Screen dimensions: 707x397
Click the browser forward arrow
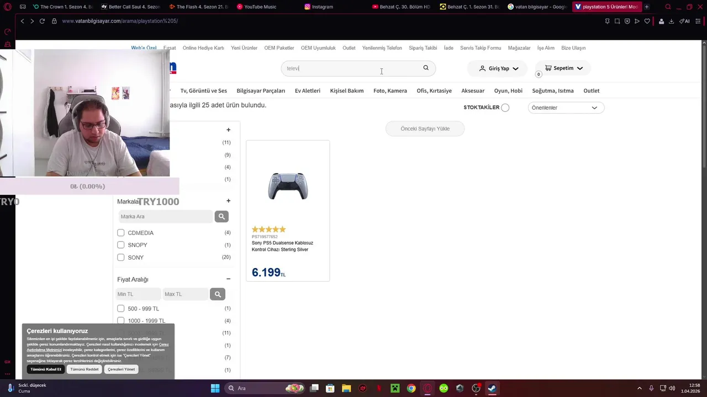(32, 21)
